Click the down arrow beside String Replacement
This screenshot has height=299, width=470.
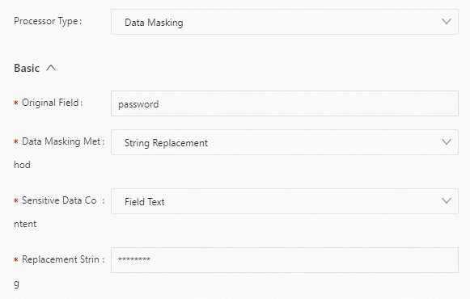coord(447,142)
